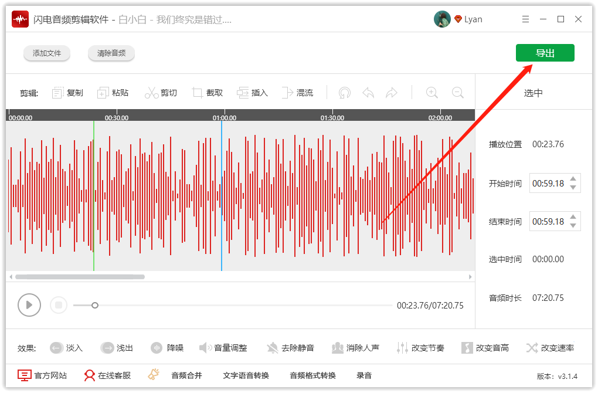The image size is (598, 393).
Task: Click the app logo in the title bar
Action: coord(20,19)
